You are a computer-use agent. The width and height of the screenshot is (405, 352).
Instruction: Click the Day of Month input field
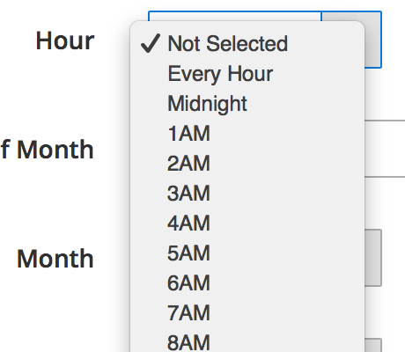pyautogui.click(x=385, y=149)
